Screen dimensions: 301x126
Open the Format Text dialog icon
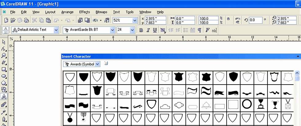pyautogui.click(x=207, y=30)
